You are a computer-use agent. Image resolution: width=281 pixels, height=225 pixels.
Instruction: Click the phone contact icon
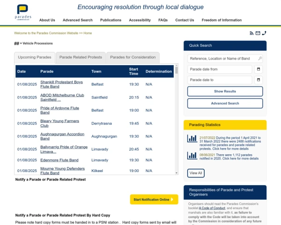point(264,33)
